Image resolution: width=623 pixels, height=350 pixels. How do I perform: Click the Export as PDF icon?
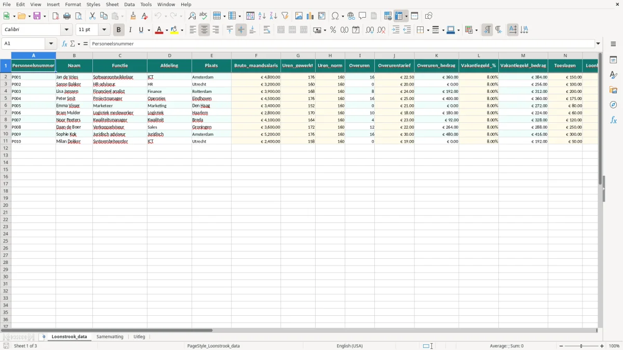pos(56,16)
